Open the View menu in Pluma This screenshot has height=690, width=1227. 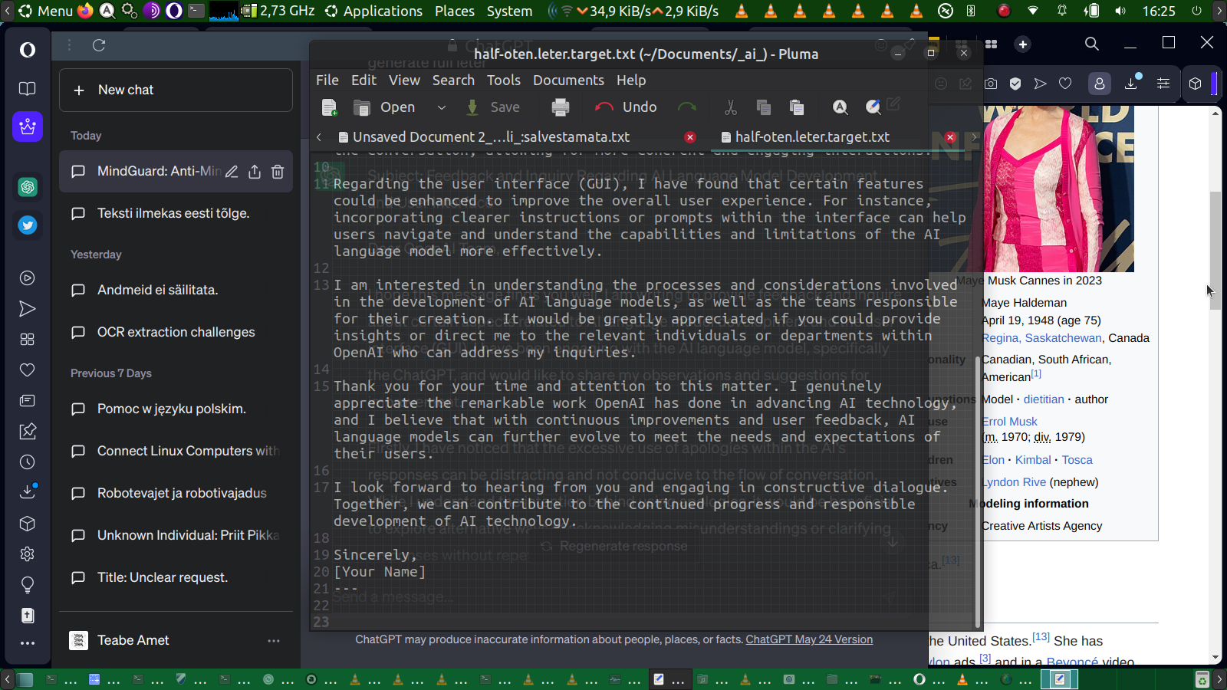pos(404,80)
